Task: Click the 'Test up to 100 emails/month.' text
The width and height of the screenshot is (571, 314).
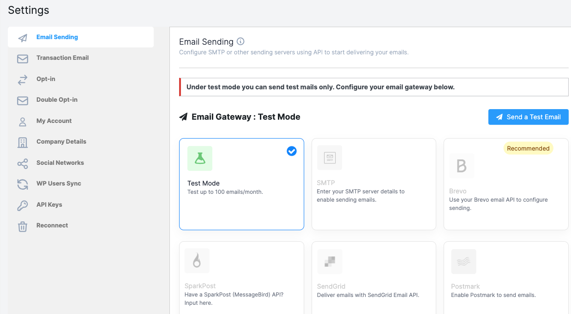Action: (x=225, y=192)
